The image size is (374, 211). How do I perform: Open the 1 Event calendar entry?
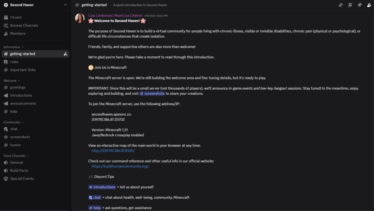point(16,17)
